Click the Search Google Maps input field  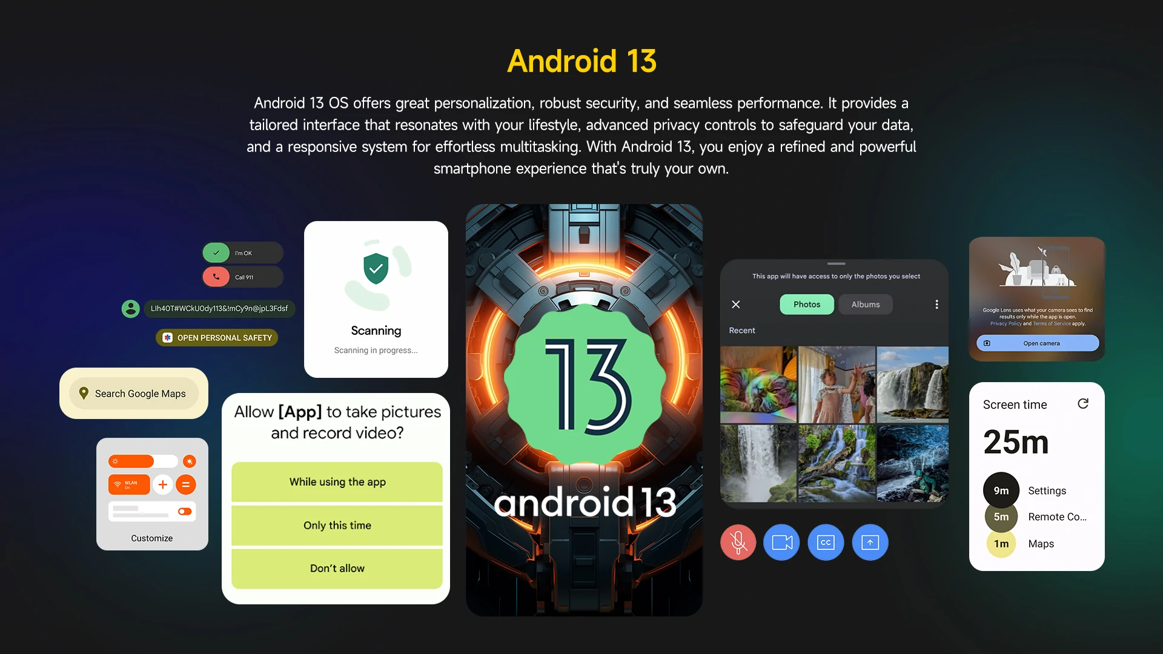tap(134, 393)
